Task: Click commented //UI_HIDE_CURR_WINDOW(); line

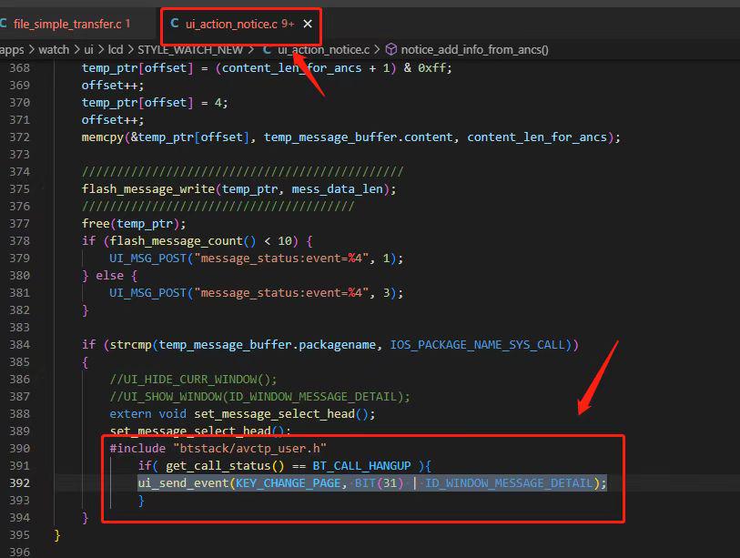Action: pos(193,380)
